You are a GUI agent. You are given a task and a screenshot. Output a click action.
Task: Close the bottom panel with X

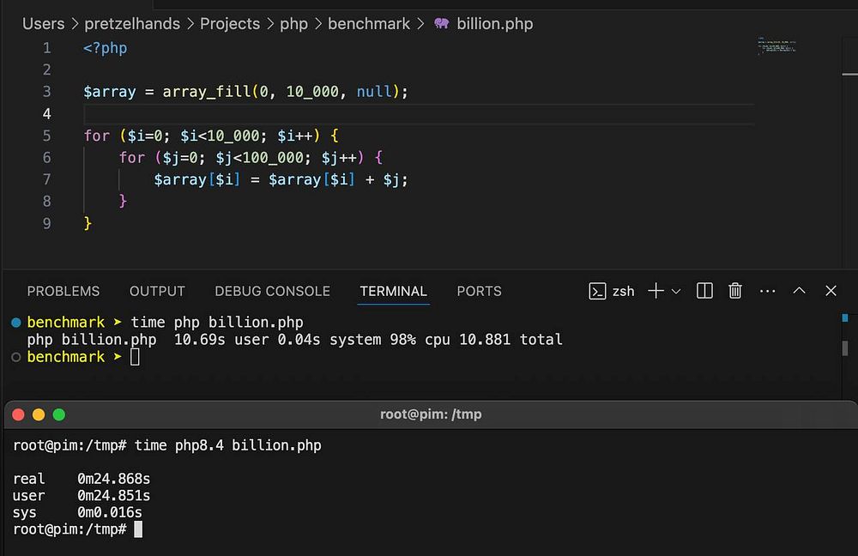831,291
